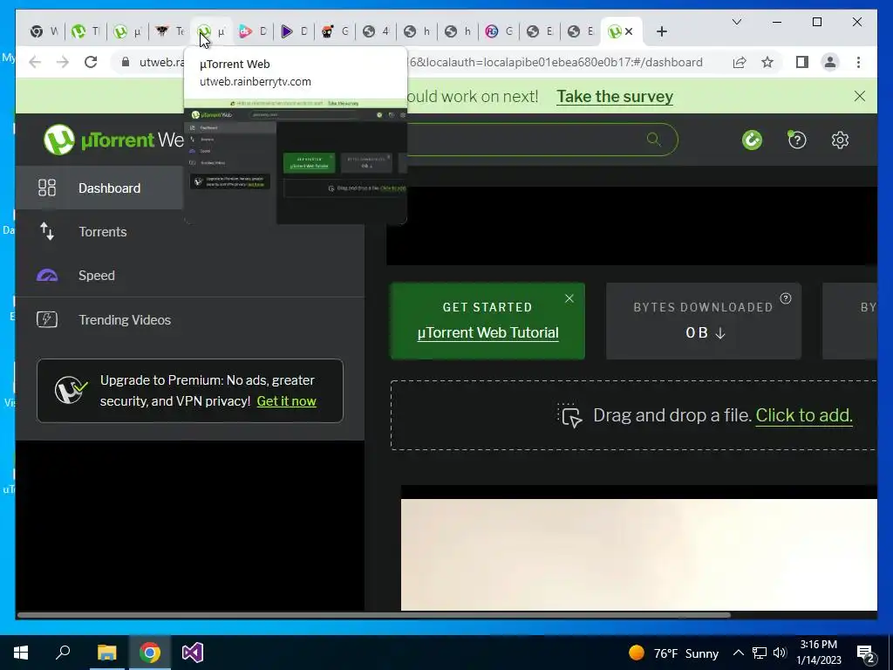Viewport: 893px width, 670px height.
Task: Click the browser back arrow
Action: (35, 62)
